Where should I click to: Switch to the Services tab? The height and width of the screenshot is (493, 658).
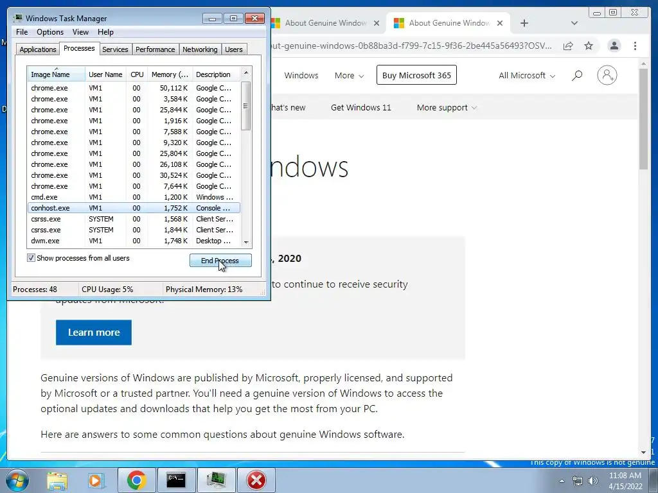[115, 49]
